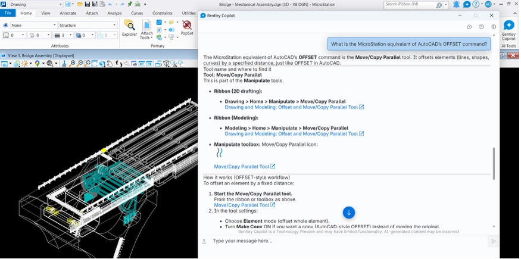The width and height of the screenshot is (521, 259).
Task: Click the user question bubble about OFFSET
Action: coord(409,44)
